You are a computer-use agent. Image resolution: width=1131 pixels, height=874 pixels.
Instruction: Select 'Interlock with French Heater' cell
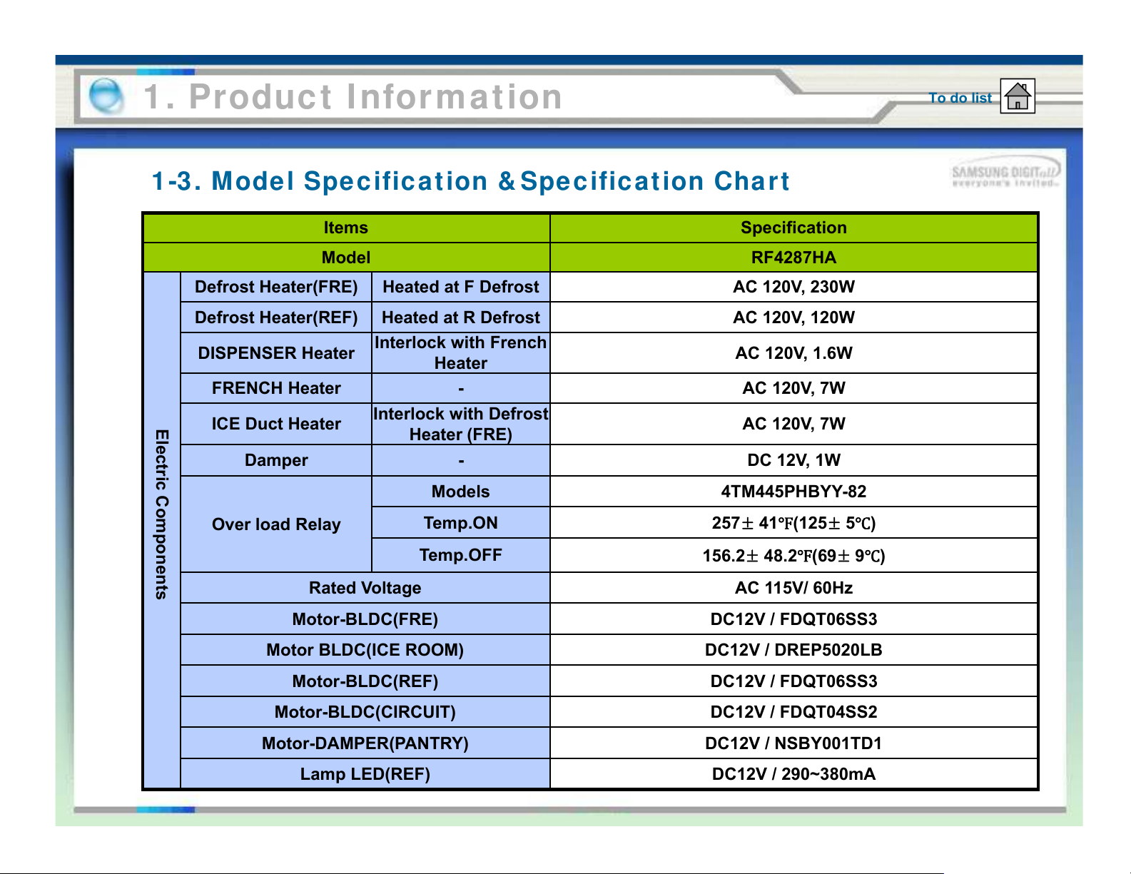tap(461, 353)
